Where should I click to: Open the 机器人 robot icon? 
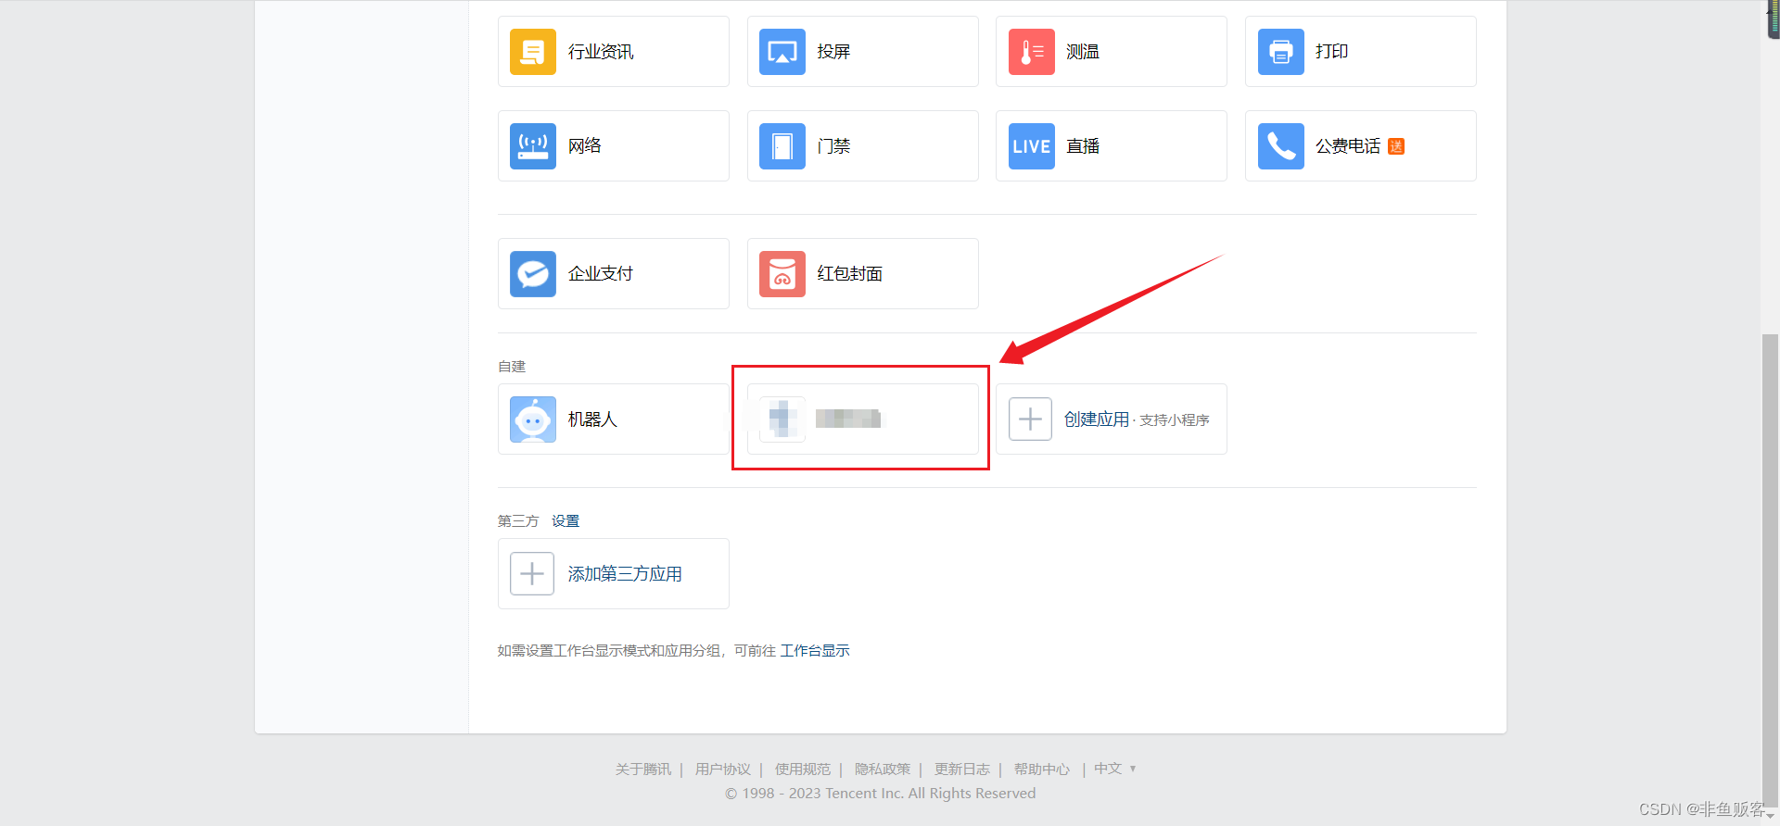[533, 419]
